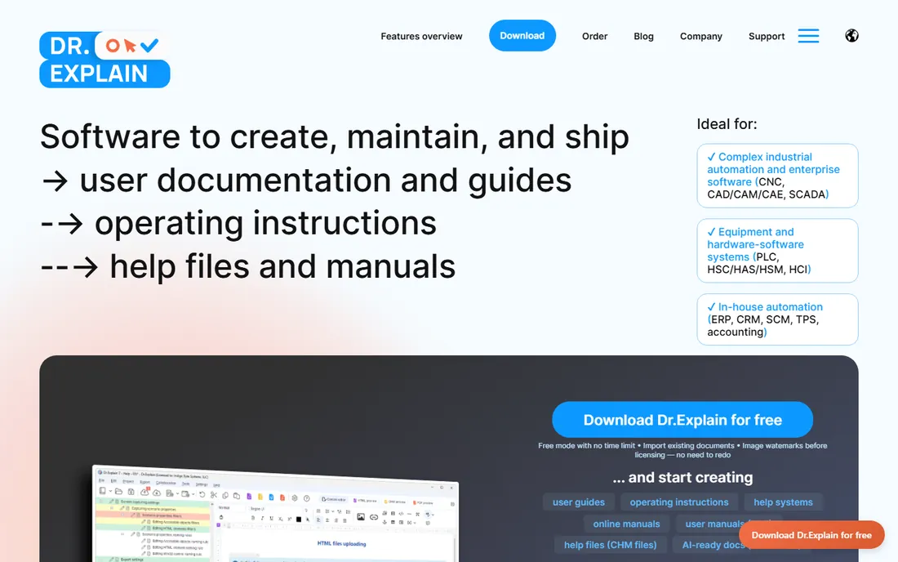Screen dimensions: 898x562
Task: Click the orange floating Download Dr.Explain for free button
Action: click(x=811, y=535)
